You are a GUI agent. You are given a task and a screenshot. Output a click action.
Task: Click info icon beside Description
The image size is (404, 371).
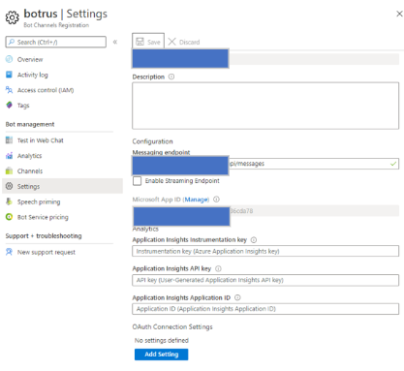tap(171, 77)
